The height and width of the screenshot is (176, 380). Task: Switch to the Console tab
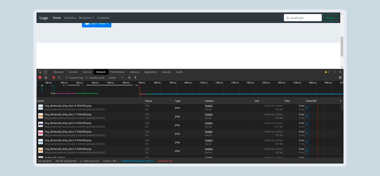click(73, 72)
